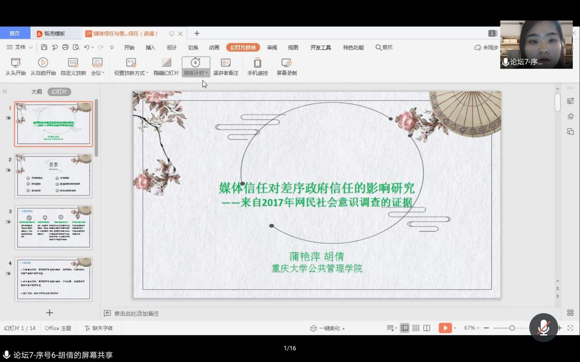
Task: Click the 演讲者备注 speaker notes icon
Action: tap(226, 63)
